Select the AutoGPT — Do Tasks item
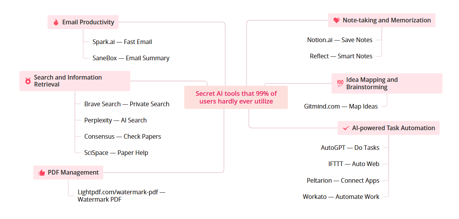459x219 pixels. coord(350,148)
